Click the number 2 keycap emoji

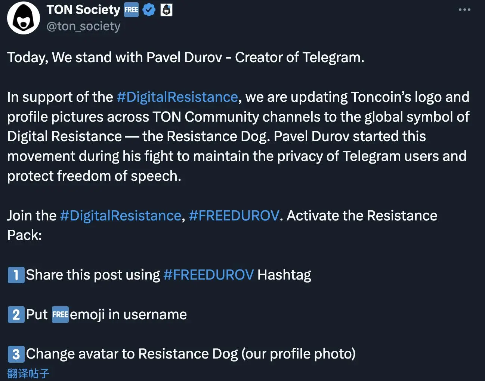(16, 315)
